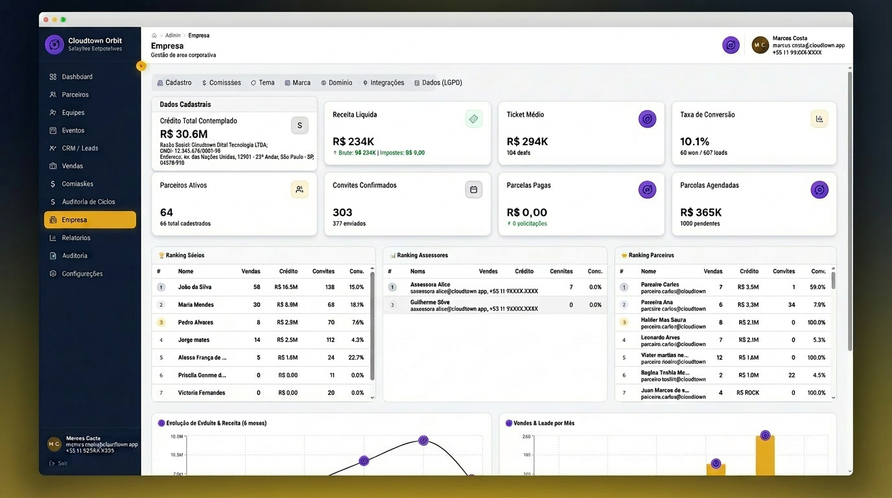This screenshot has width=892, height=498.
Task: Click the Ranking Parceiros table scrollbar
Action: (x=834, y=280)
